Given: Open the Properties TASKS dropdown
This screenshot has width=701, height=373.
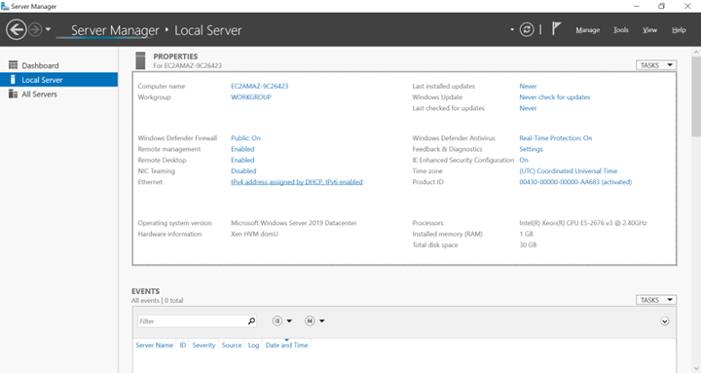Looking at the screenshot, I should (656, 65).
